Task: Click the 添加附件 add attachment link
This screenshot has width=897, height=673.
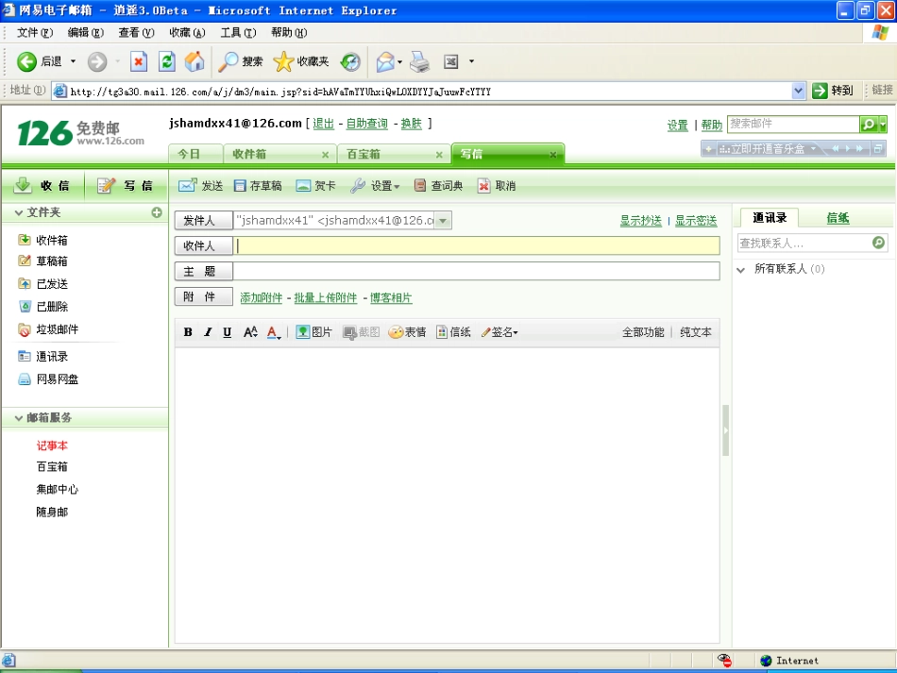Action: pyautogui.click(x=262, y=298)
